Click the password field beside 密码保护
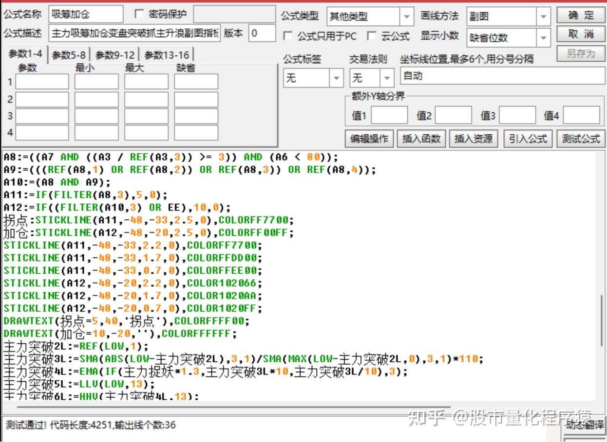The width and height of the screenshot is (607, 442). [x=235, y=15]
